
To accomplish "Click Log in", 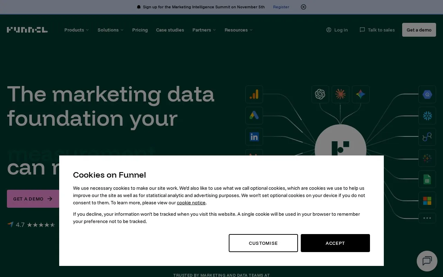I will tap(337, 30).
